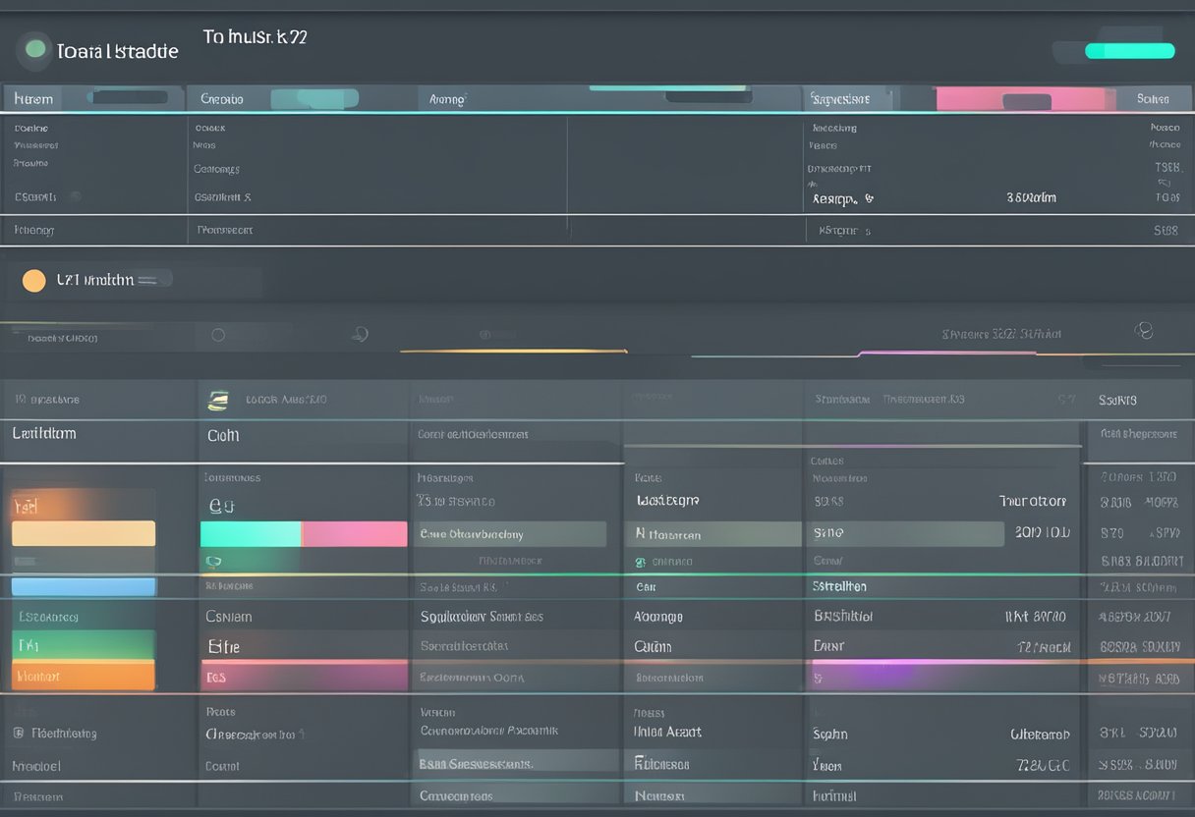Screen dimensions: 1195x817
Task: Toggle the dark pill in first header tab
Action: point(128,97)
